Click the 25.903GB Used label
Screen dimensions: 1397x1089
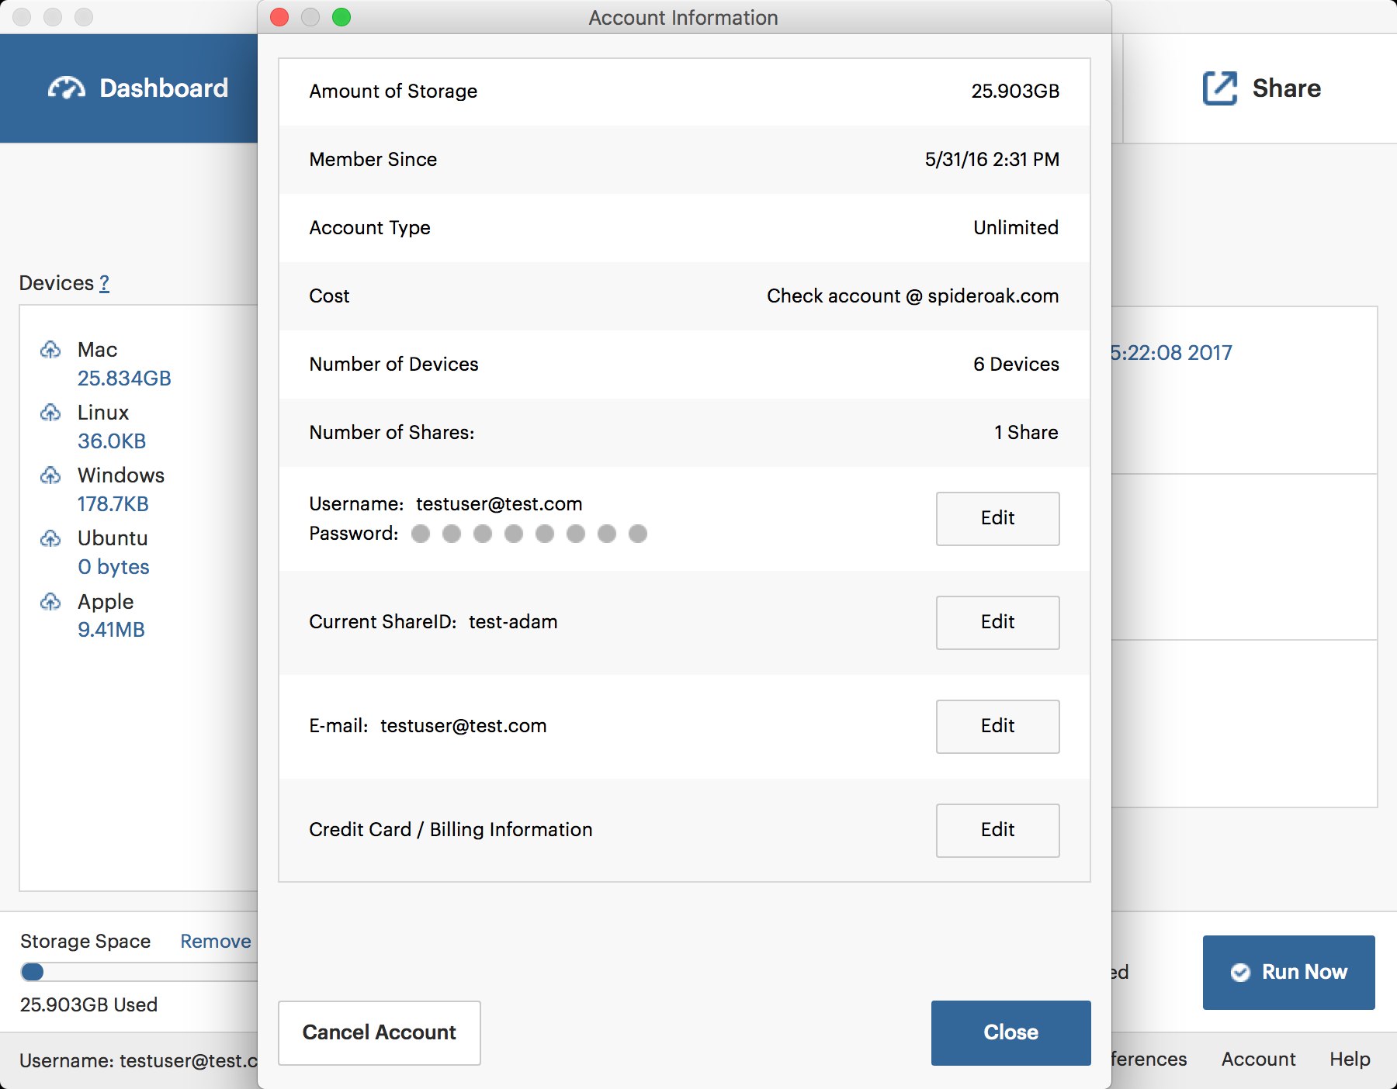[x=88, y=1004]
